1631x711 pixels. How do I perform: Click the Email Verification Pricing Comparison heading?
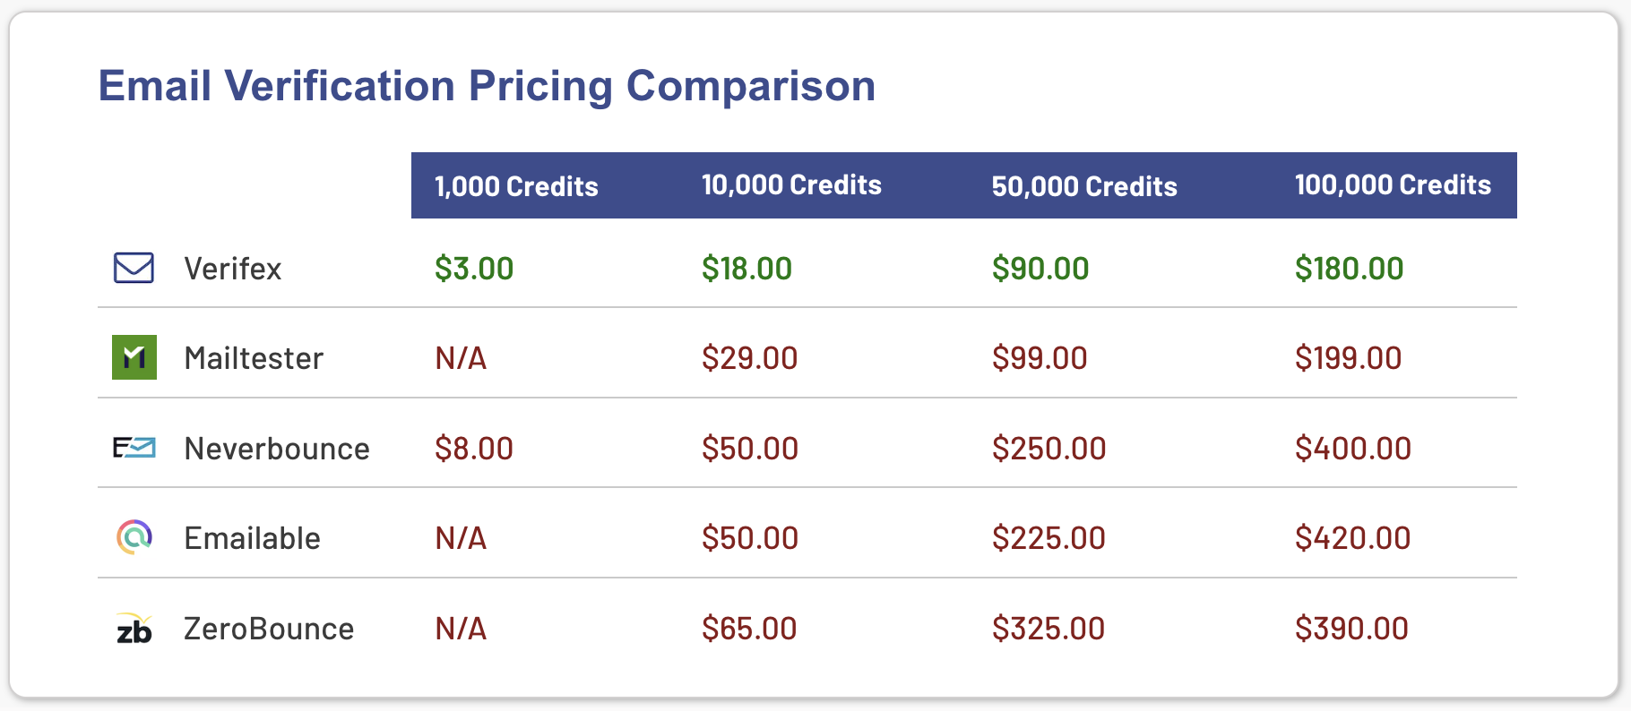pyautogui.click(x=487, y=86)
